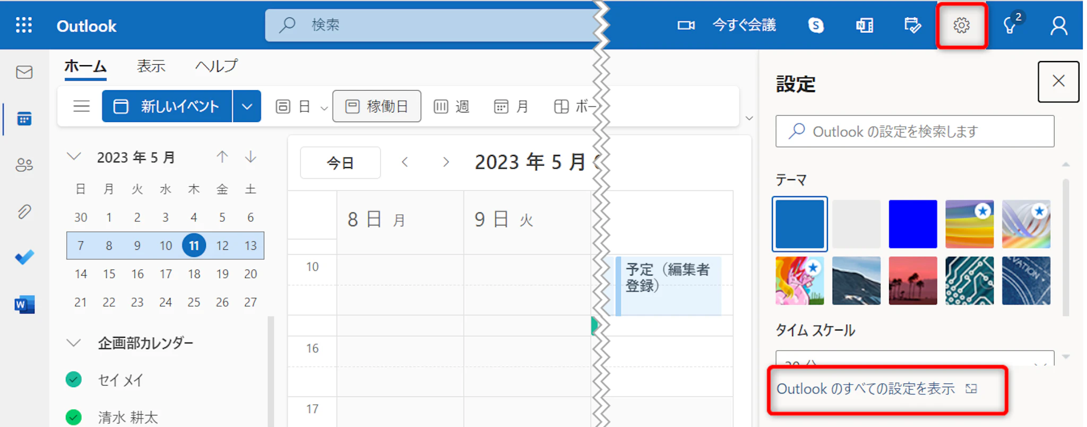
Task: Open Outlook のすべての設定を表示 link
Action: click(866, 389)
